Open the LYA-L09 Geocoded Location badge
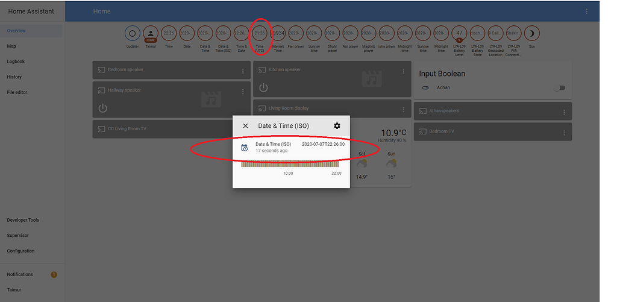 click(x=495, y=34)
